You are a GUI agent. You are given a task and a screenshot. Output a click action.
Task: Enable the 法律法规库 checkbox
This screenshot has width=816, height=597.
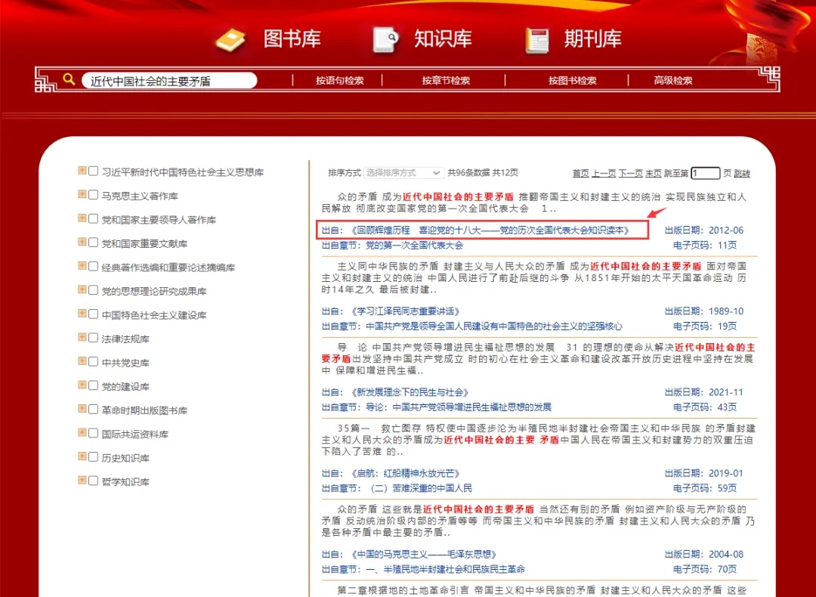click(94, 338)
